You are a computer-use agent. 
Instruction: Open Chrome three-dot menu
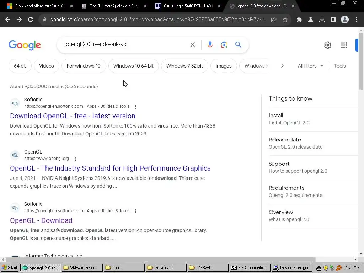[x=356, y=20]
